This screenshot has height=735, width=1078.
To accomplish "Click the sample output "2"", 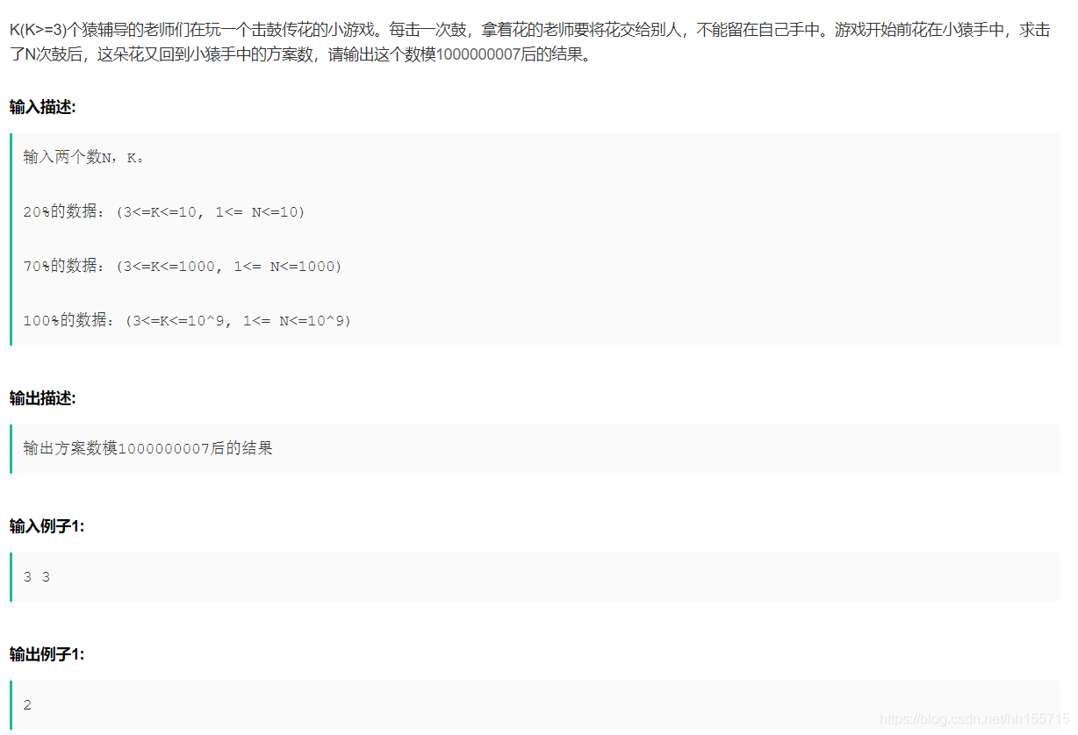I will coord(27,705).
